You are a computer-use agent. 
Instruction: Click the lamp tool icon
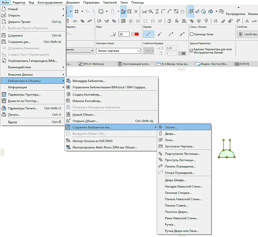pyautogui.click(x=199, y=21)
